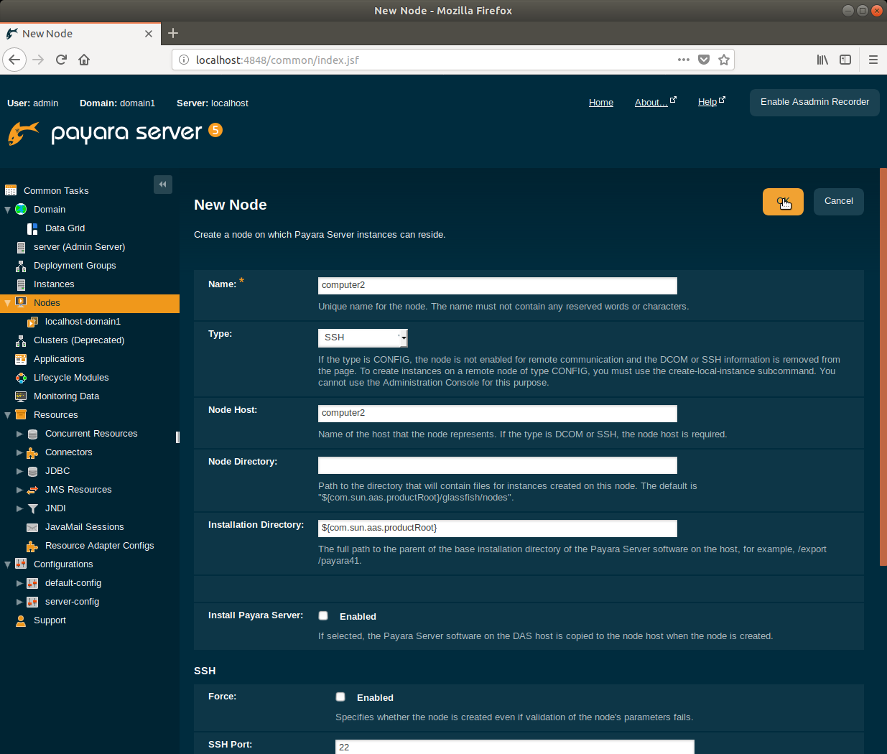Click the Resources folder icon
Screen dimensions: 887x754
pos(21,415)
